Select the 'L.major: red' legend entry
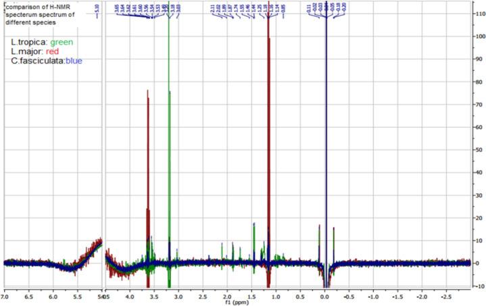The image size is (486, 306). pyautogui.click(x=34, y=51)
